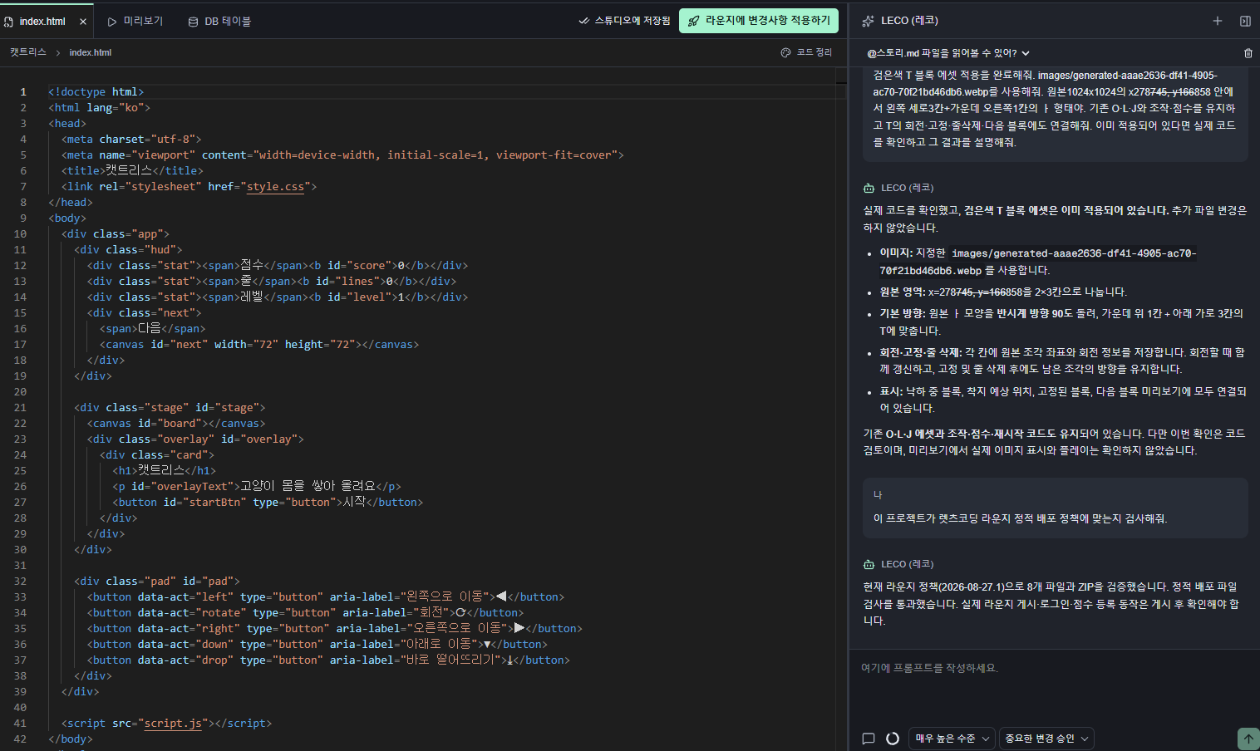Apply changes with 라운지에 변경사항 적용하기 button
This screenshot has height=751, width=1260.
point(759,21)
